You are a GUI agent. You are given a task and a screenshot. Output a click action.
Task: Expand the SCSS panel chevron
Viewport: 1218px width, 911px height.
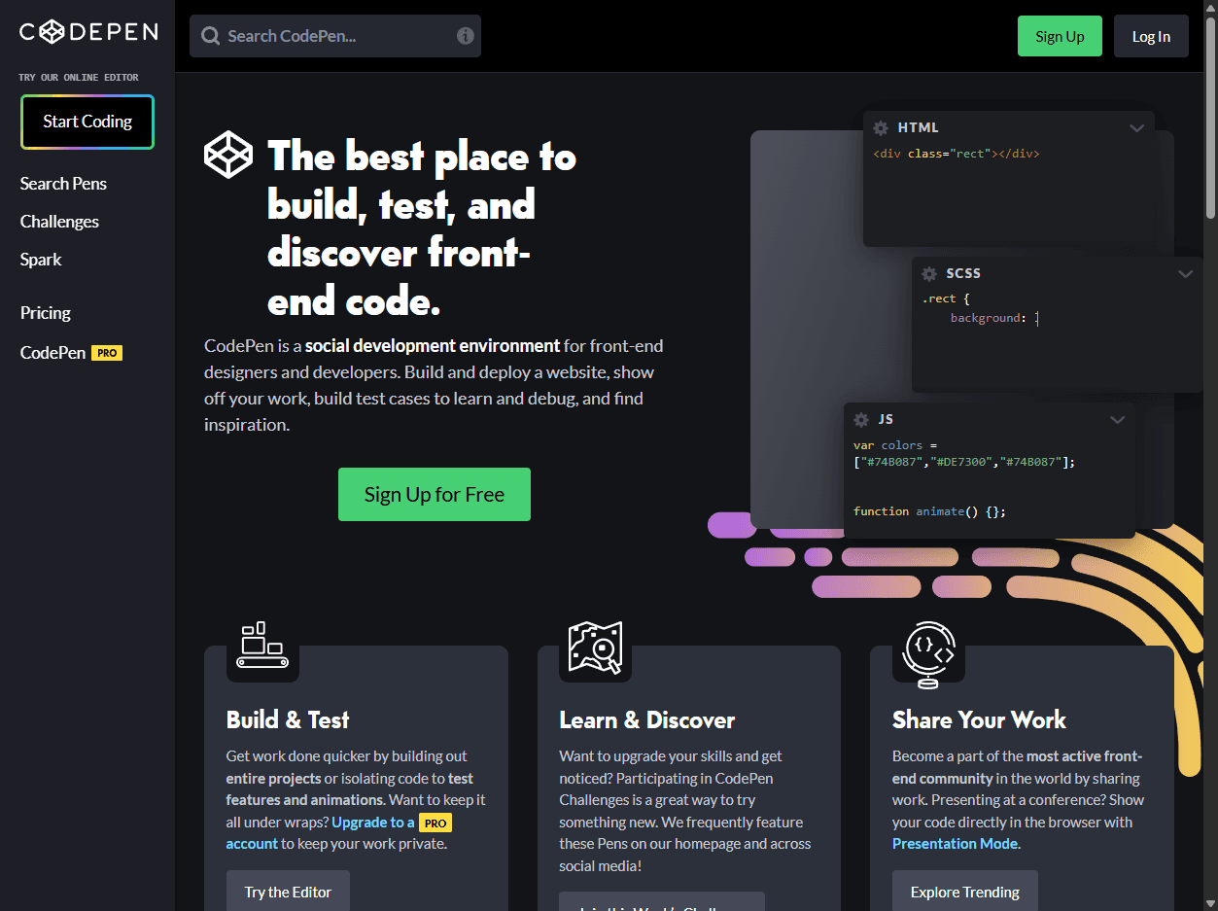(x=1185, y=274)
